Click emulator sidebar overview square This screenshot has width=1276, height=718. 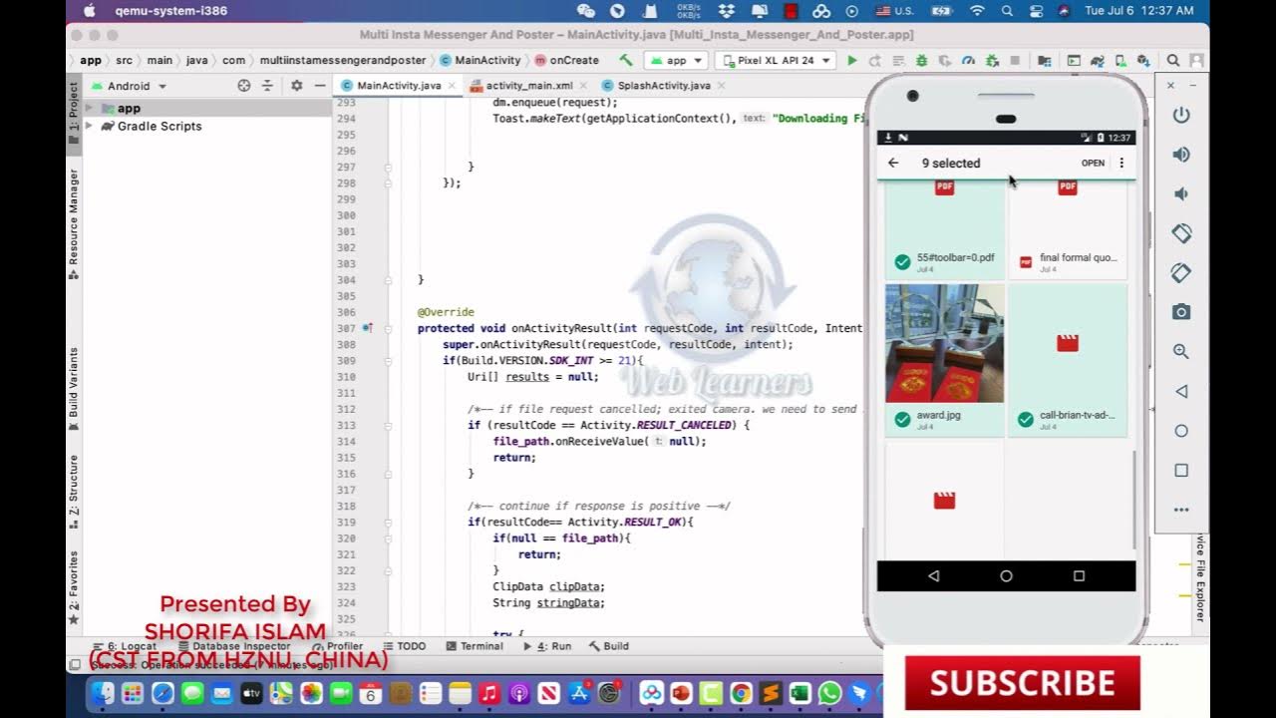point(1181,470)
